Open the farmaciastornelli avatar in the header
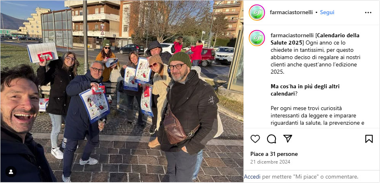This screenshot has width=380, height=183. pos(256,13)
